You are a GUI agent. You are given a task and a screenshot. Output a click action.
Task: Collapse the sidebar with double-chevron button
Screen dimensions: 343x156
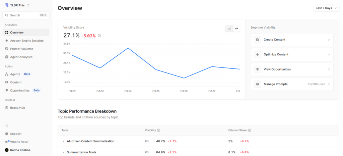click(7, 125)
